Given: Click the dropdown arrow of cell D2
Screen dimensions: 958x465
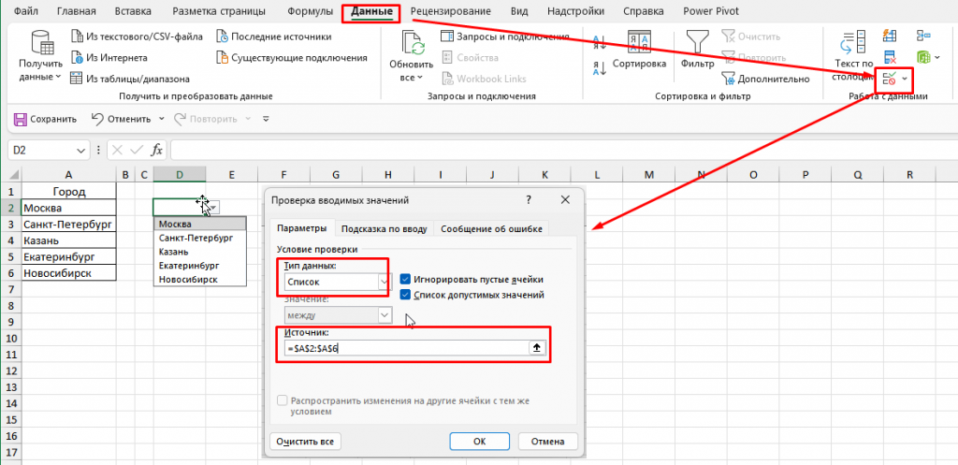Looking at the screenshot, I should (x=213, y=208).
